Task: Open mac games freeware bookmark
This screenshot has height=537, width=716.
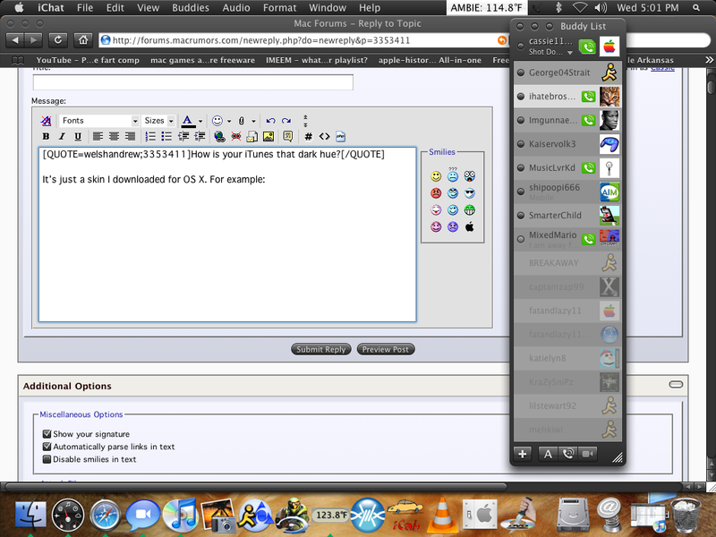Action: coord(203,60)
